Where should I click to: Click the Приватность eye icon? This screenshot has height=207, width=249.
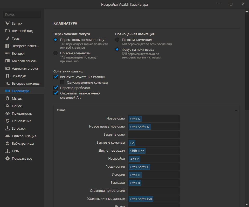(8, 114)
